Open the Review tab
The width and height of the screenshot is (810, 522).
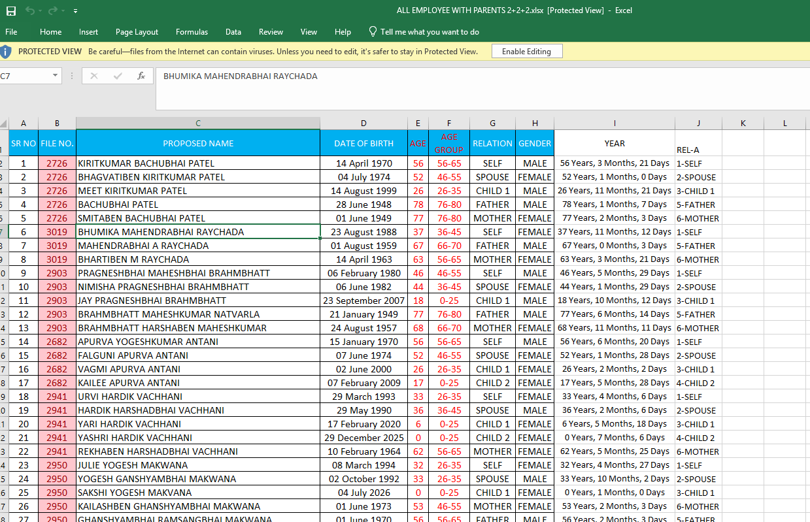[x=271, y=32]
